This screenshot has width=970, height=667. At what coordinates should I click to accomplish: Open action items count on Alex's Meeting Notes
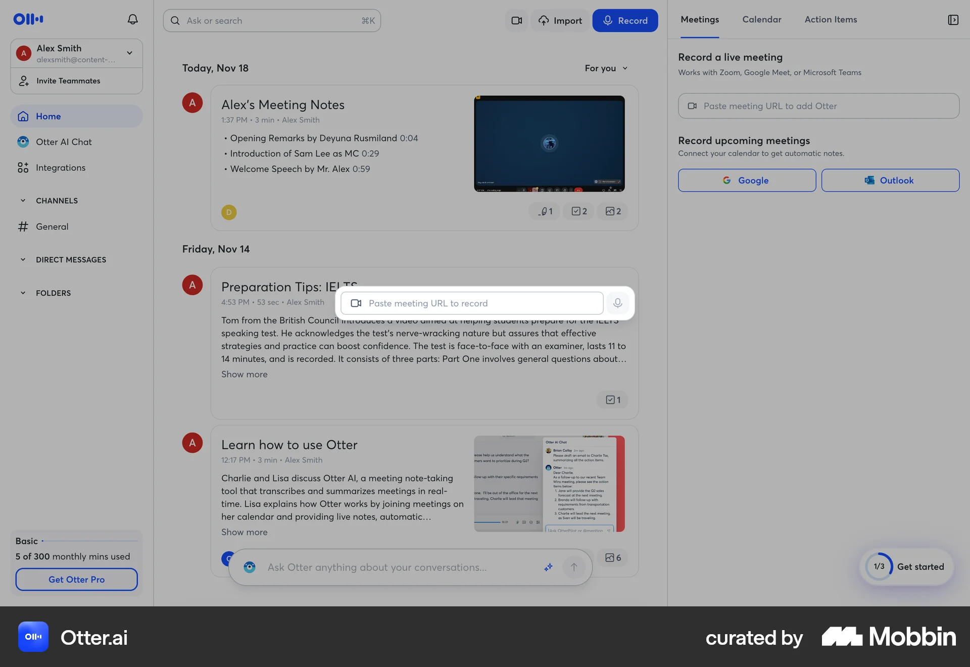tap(579, 211)
